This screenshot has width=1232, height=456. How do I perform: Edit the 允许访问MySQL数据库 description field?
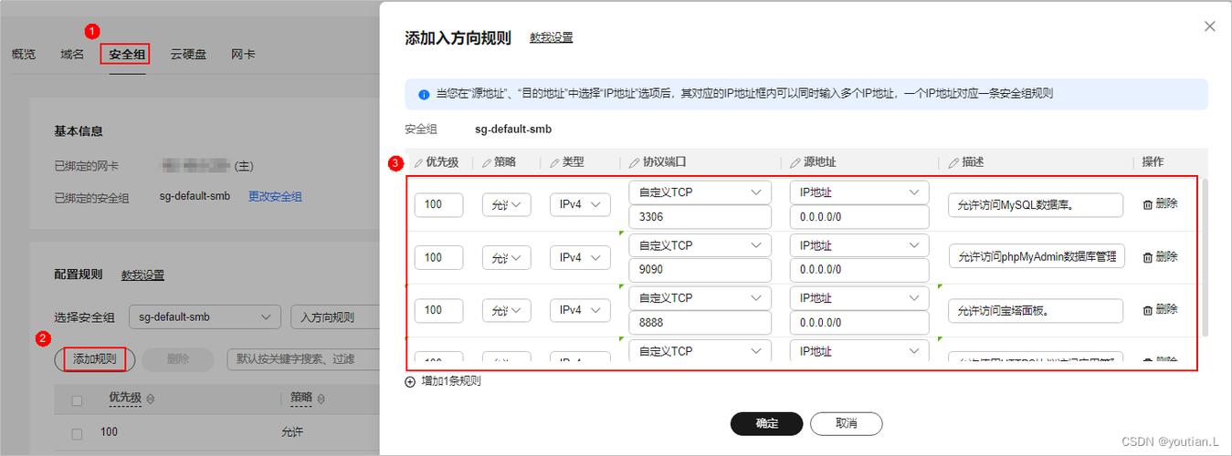coord(1036,204)
